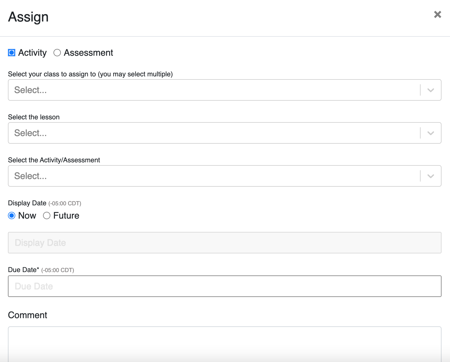Open the class selection dropdown
The width and height of the screenshot is (450, 362).
[x=198, y=90]
